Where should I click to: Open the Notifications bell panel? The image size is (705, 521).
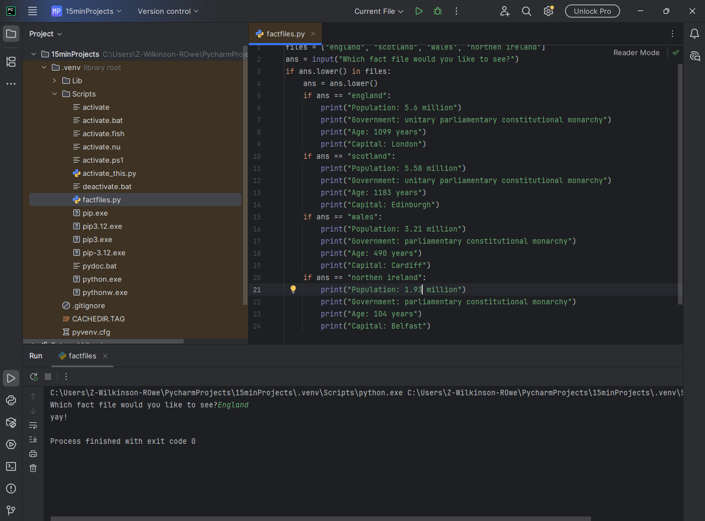tap(695, 34)
